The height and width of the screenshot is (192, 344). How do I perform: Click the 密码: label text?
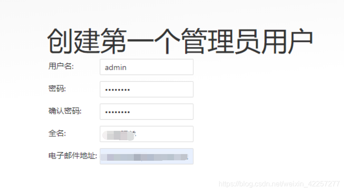(x=57, y=89)
